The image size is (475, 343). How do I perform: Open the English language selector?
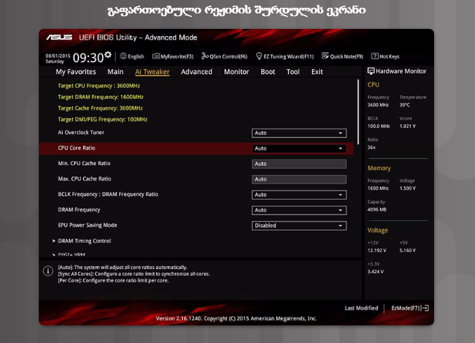[x=132, y=56]
